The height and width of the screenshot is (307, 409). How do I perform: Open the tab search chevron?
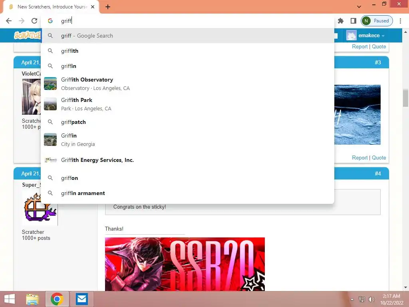359,6
